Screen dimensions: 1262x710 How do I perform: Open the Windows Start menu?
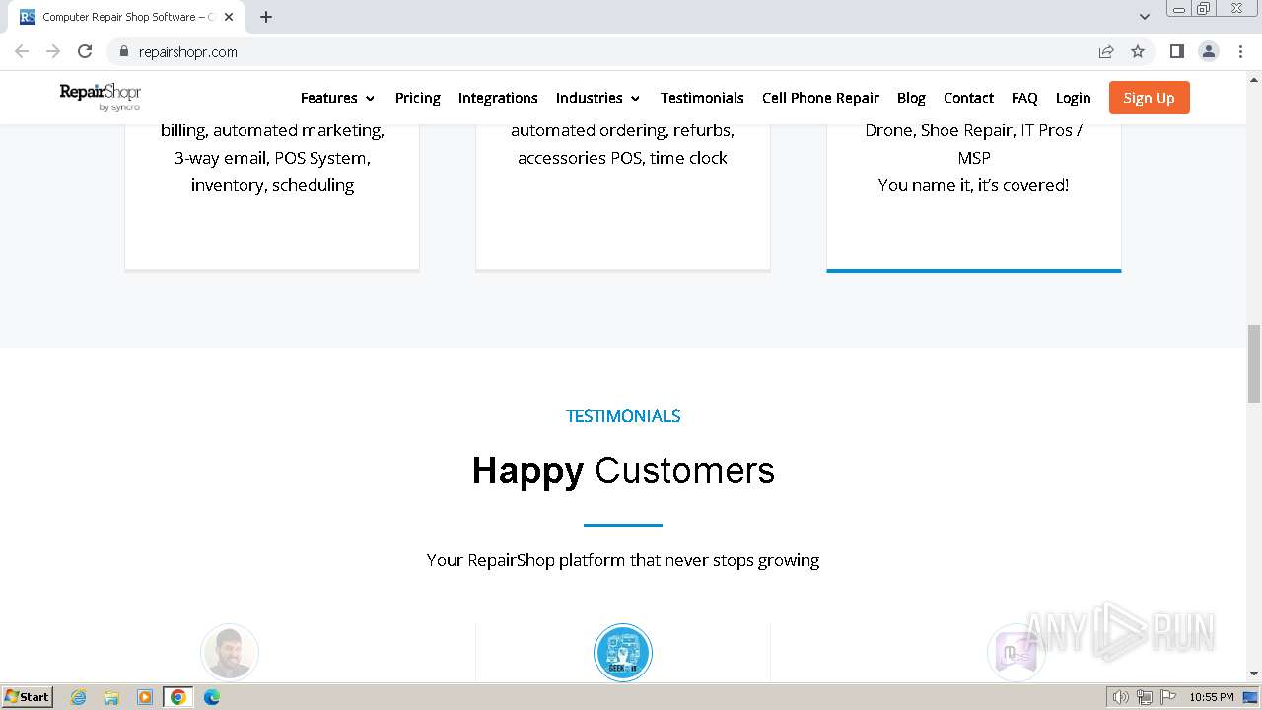point(27,696)
